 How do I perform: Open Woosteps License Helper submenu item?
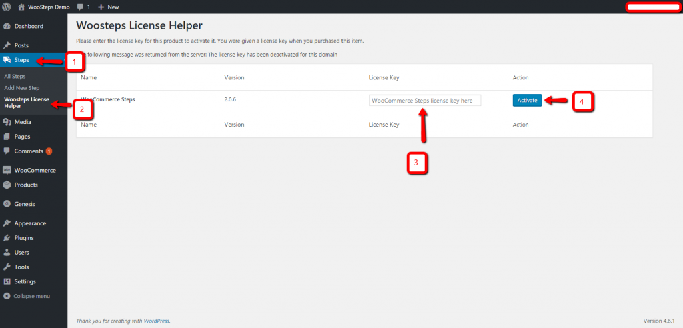pos(27,103)
